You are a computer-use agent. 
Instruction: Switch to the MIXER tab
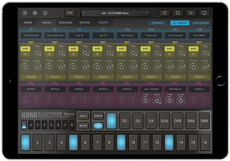pyautogui.click(x=28, y=23)
